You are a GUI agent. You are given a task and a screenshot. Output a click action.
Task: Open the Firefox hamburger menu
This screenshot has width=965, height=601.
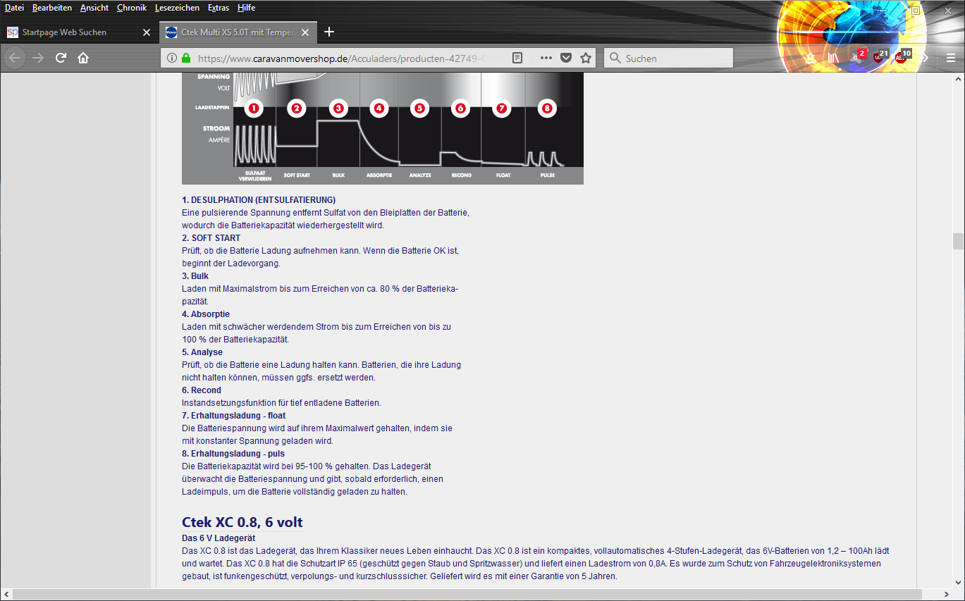point(950,58)
